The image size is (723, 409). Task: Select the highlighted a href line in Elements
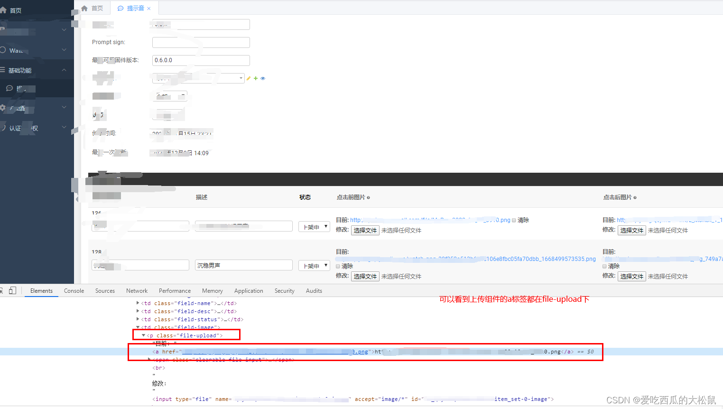click(361, 352)
